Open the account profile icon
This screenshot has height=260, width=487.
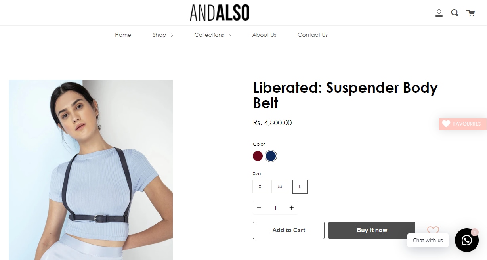point(439,13)
